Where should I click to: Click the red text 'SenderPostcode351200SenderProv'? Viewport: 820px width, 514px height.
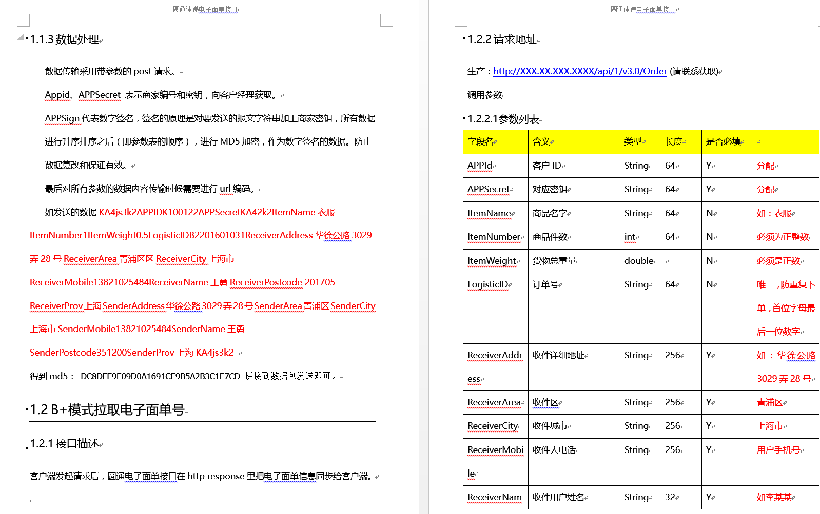pyautogui.click(x=102, y=353)
